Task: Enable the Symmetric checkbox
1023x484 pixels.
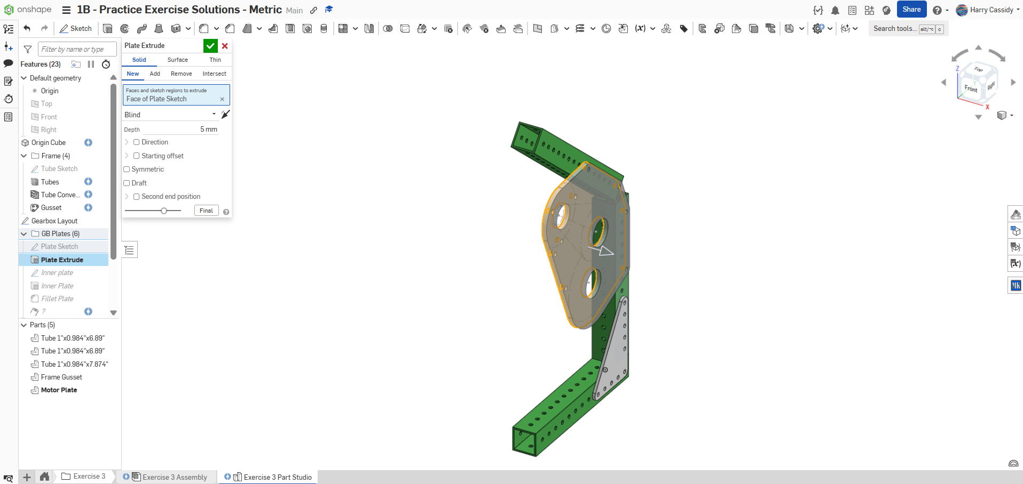Action: [x=127, y=170]
